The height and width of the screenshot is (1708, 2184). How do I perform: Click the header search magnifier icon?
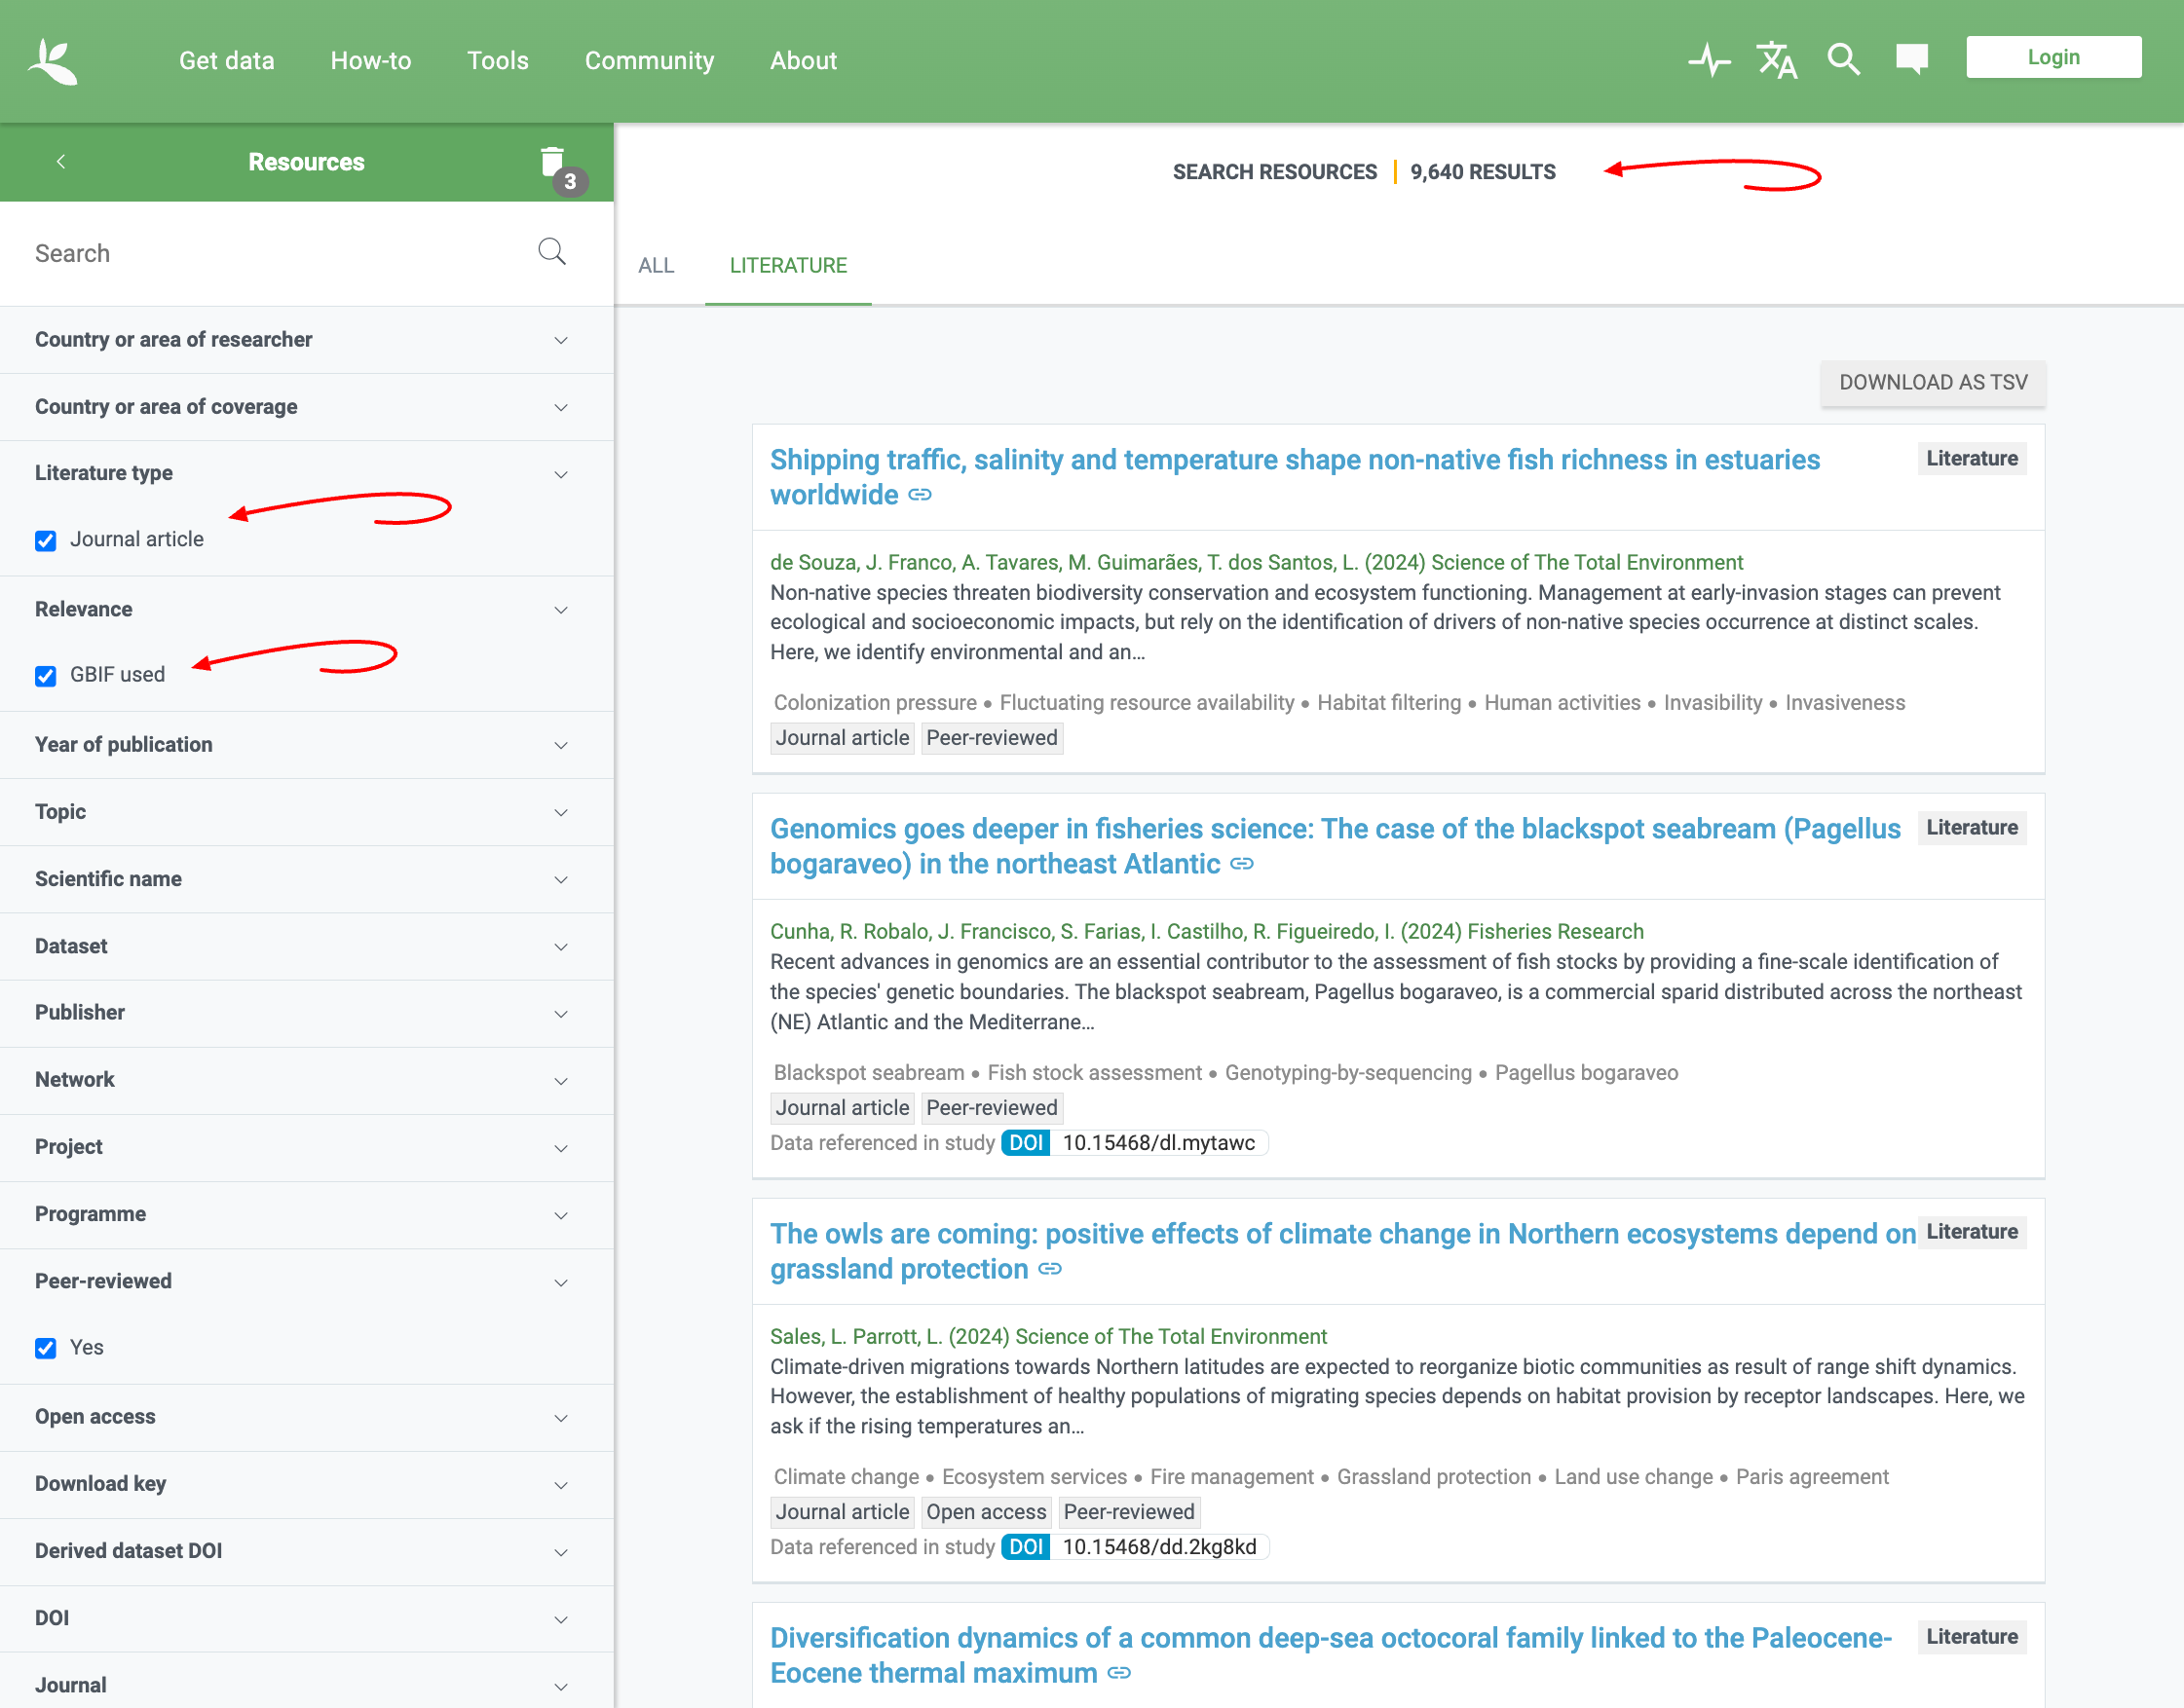click(1843, 60)
